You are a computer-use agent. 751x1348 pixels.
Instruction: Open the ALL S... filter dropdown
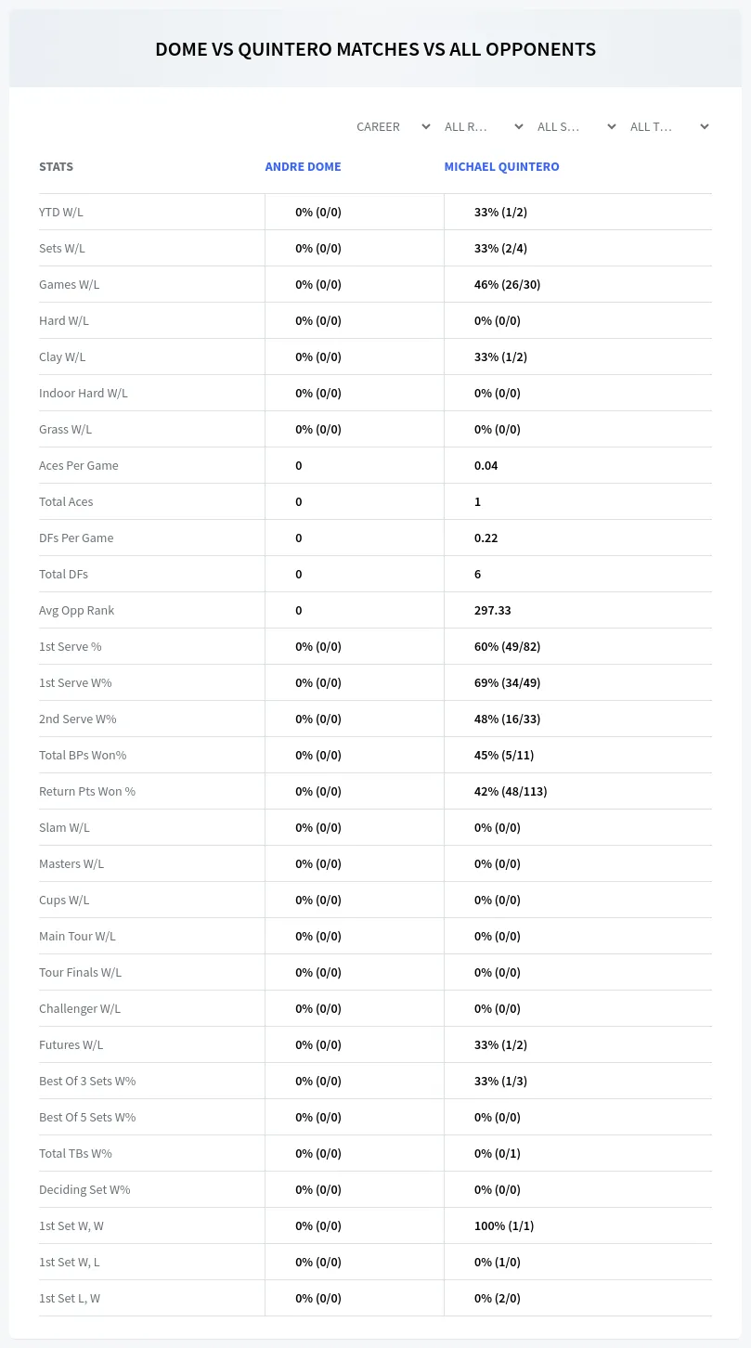tap(576, 126)
